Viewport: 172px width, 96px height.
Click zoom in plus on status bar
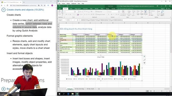point(167,91)
